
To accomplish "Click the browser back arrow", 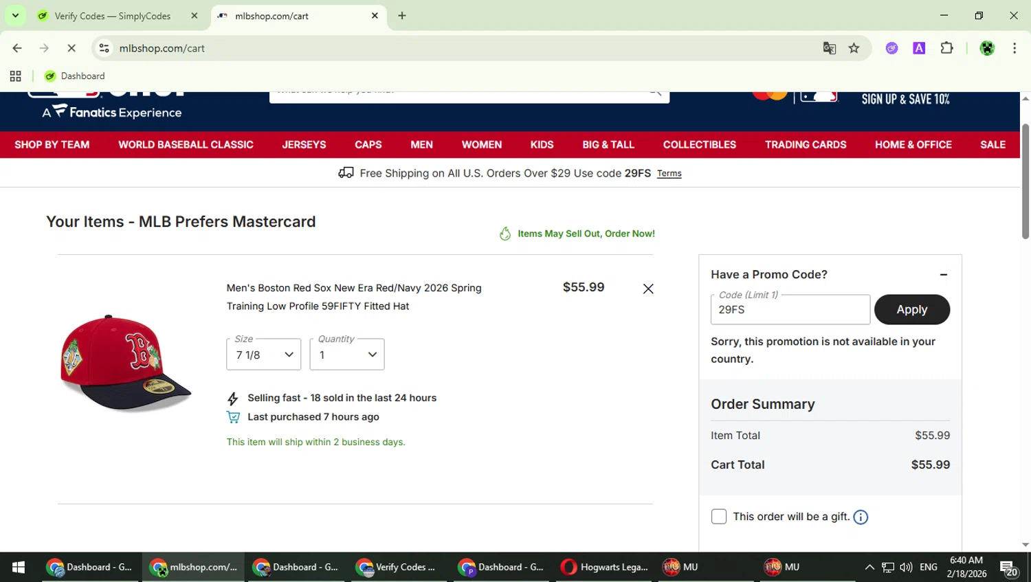I will tap(17, 48).
